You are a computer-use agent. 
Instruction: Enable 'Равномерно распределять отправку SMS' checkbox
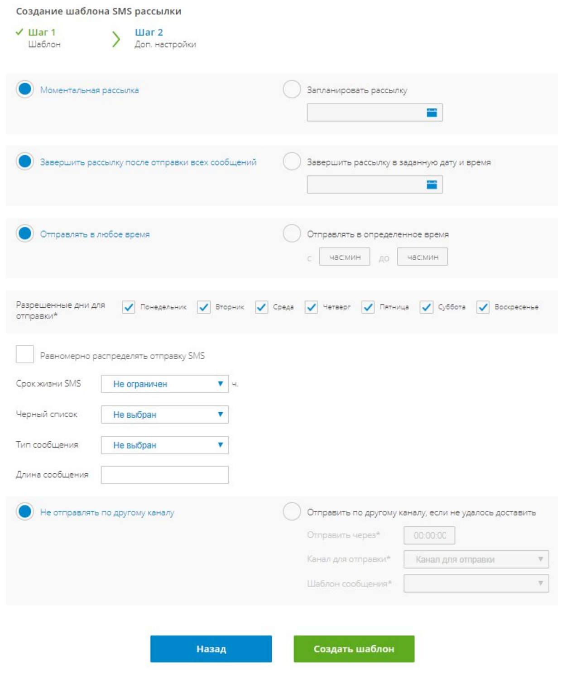[25, 354]
